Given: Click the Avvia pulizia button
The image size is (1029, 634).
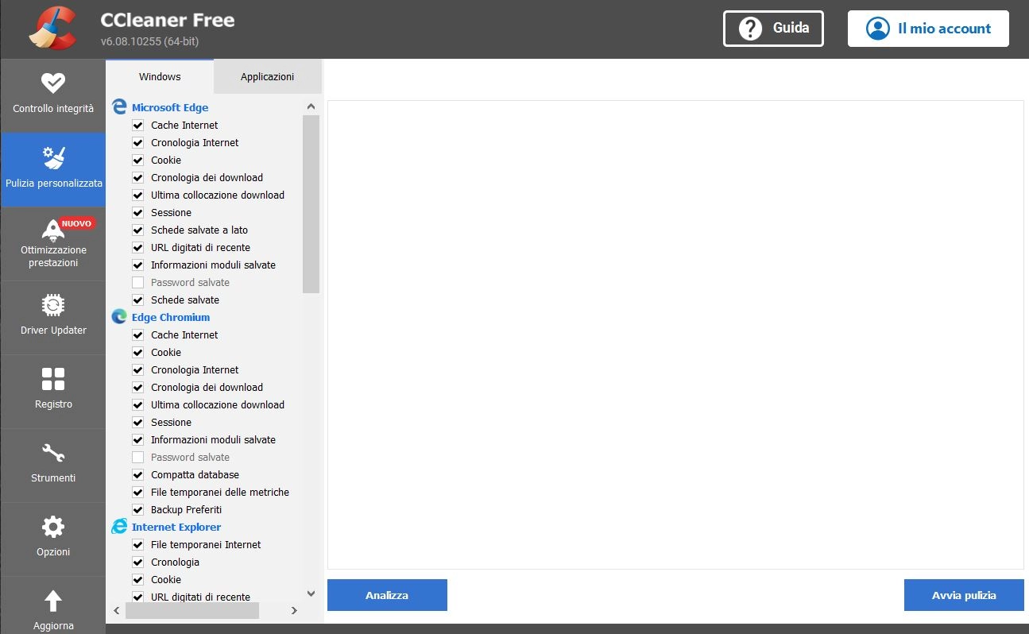Looking at the screenshot, I should coord(964,595).
